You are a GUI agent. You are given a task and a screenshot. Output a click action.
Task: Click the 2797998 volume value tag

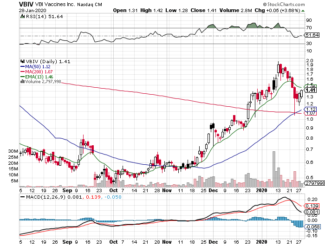point(312,183)
